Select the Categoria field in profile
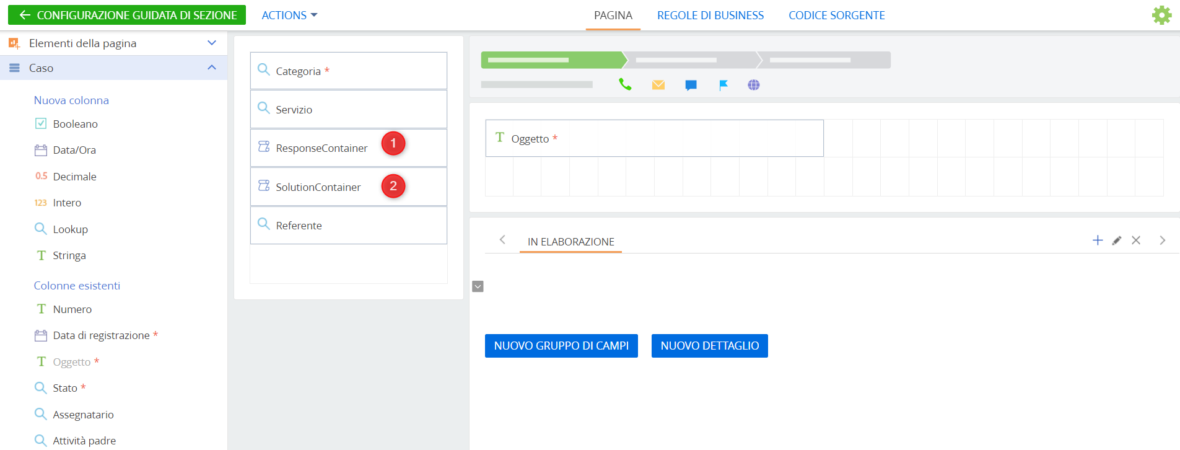This screenshot has height=450, width=1180. click(x=349, y=71)
